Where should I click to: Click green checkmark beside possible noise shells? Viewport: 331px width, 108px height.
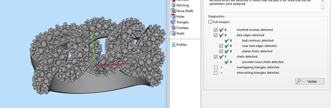227,62
